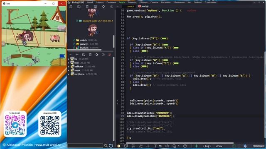This screenshot has height=149, width=266.
Task: Click the blue drop icon near Навигация
Action: [245, 146]
